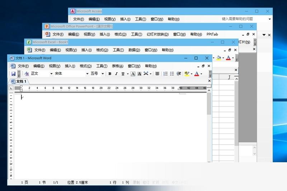
Task: Apply yellow highlight in Word toolbar
Action: [x=187, y=74]
